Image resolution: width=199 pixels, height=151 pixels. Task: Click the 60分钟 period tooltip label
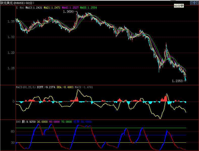179,6
